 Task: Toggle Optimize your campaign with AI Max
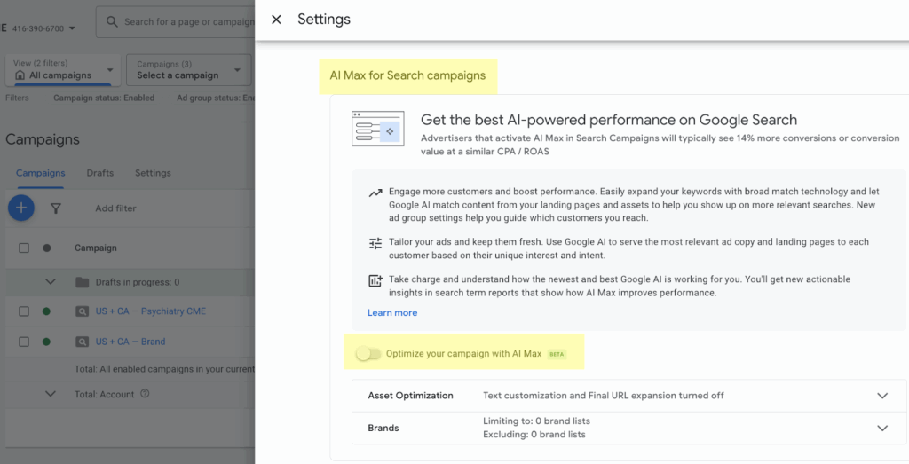tap(368, 353)
